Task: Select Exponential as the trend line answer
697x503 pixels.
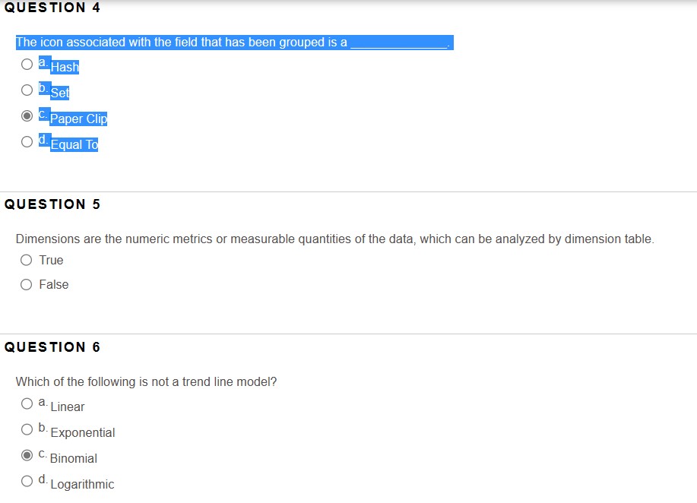Action: tap(27, 429)
